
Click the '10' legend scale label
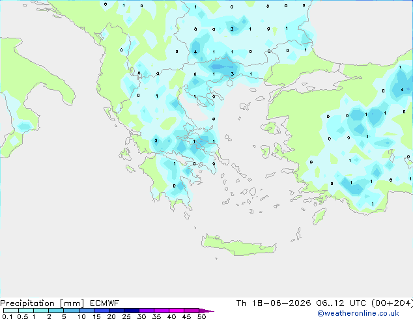coord(81,316)
